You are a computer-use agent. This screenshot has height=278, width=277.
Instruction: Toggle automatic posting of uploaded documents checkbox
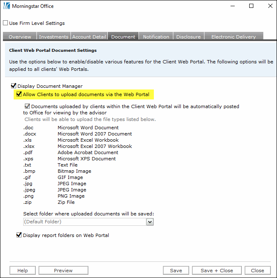[27, 106]
